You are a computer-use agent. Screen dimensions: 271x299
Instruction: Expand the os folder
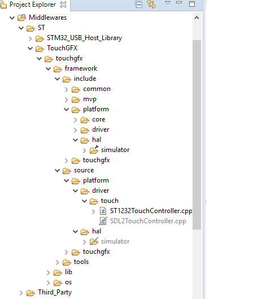pos(49,283)
